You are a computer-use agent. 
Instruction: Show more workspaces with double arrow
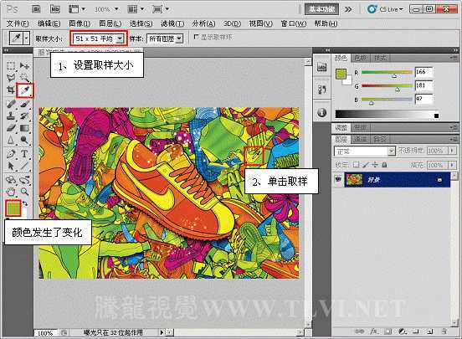click(348, 9)
